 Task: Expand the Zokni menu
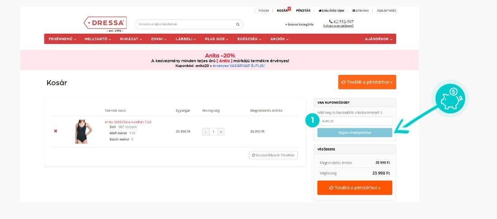click(159, 39)
